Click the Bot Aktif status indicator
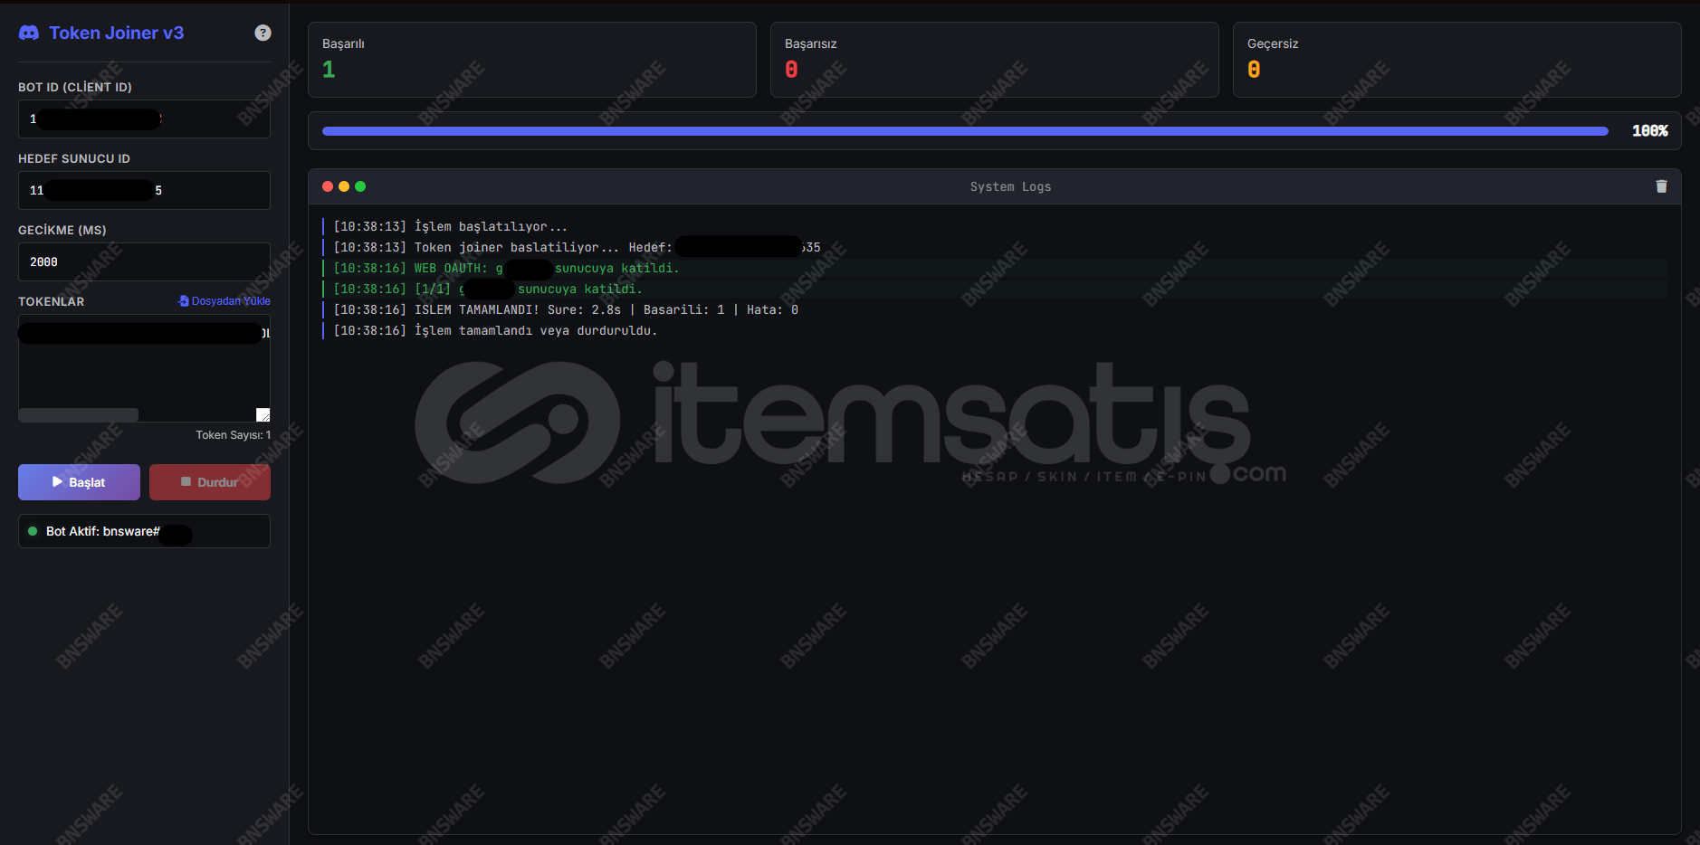This screenshot has height=845, width=1700. (x=144, y=531)
